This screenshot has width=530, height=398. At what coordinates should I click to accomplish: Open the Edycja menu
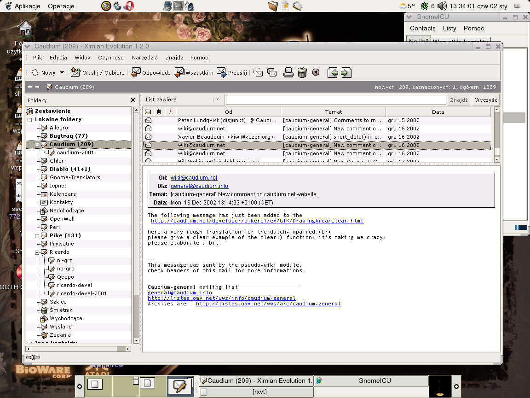[x=58, y=58]
